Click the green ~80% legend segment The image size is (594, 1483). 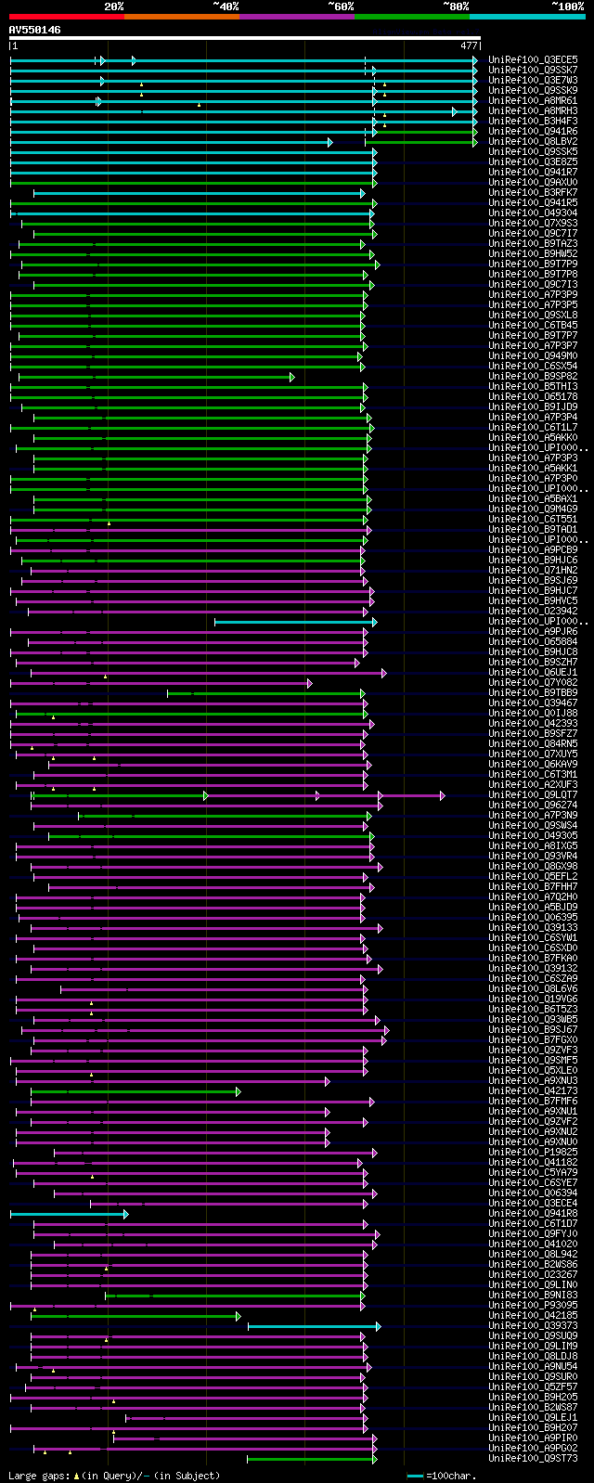[x=412, y=17]
